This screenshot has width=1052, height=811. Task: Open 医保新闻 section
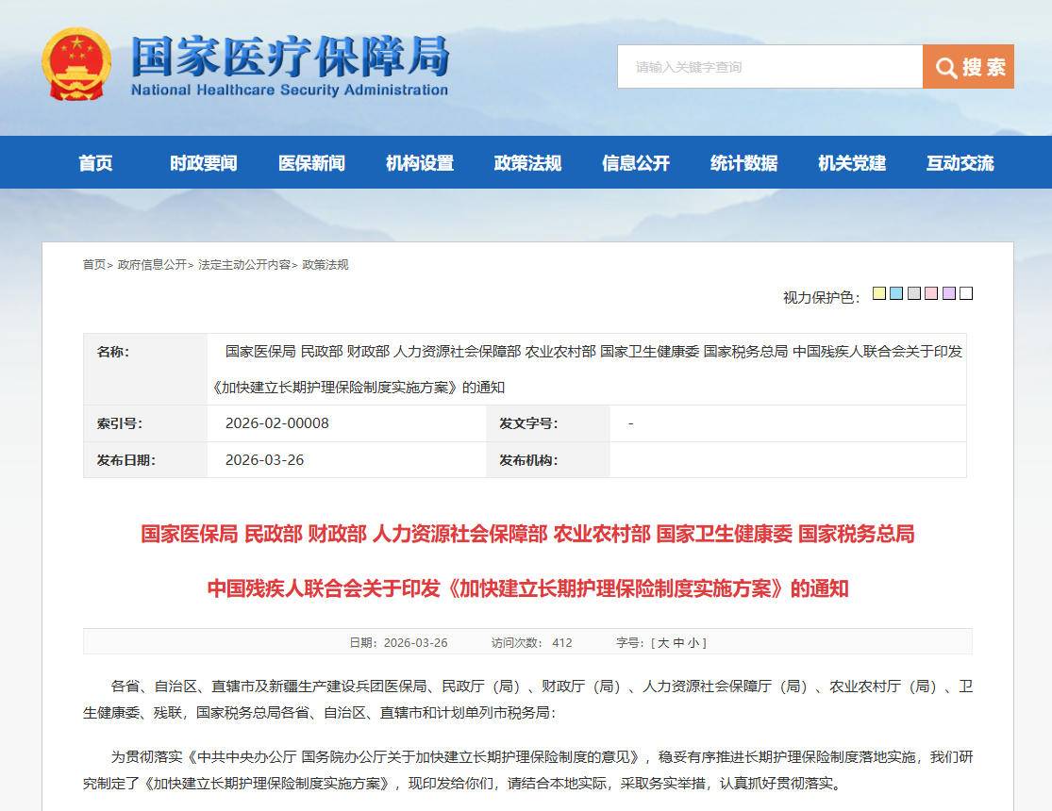tap(311, 163)
